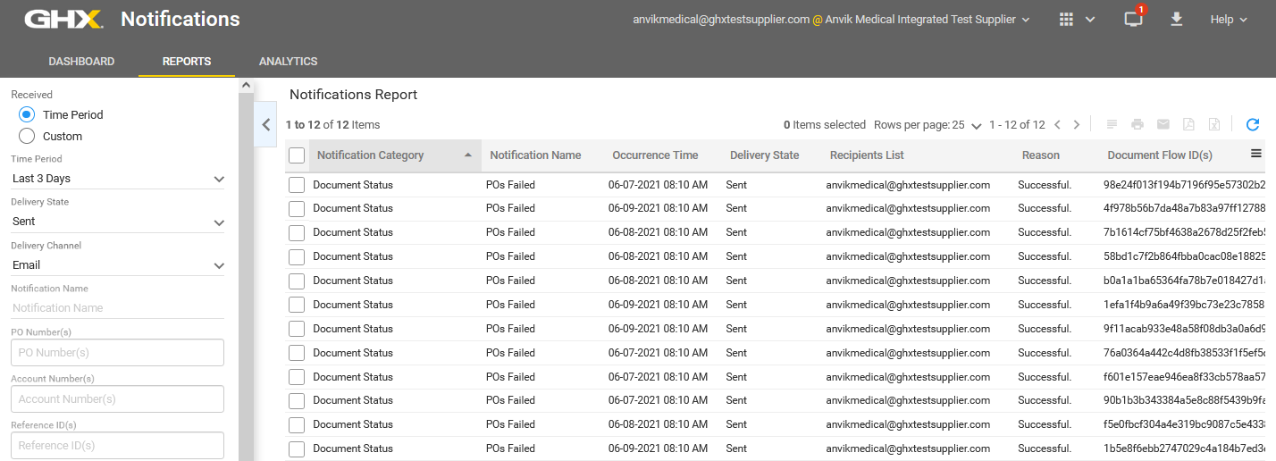This screenshot has height=461, width=1276.
Task: Open the Dashboard tab
Action: [x=81, y=62]
